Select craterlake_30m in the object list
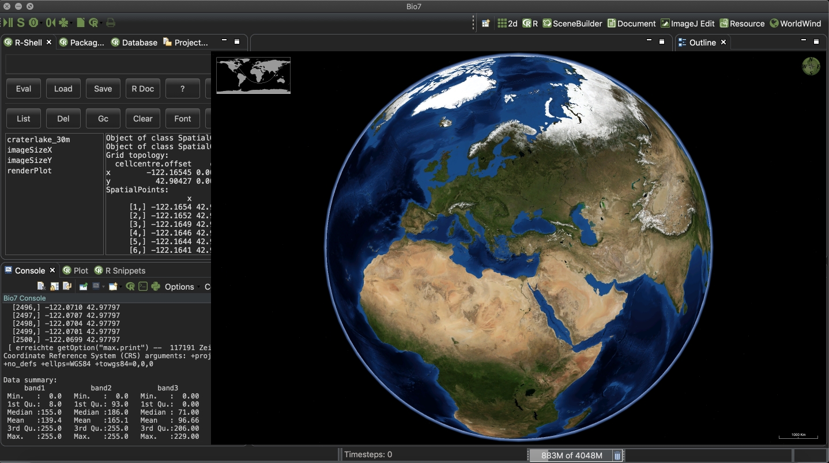Screen dimensions: 829x463 click(39, 139)
